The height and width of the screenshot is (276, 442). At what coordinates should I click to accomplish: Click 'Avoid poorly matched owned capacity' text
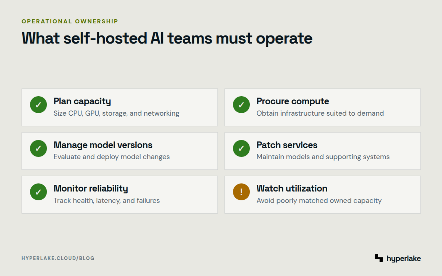[x=319, y=201]
